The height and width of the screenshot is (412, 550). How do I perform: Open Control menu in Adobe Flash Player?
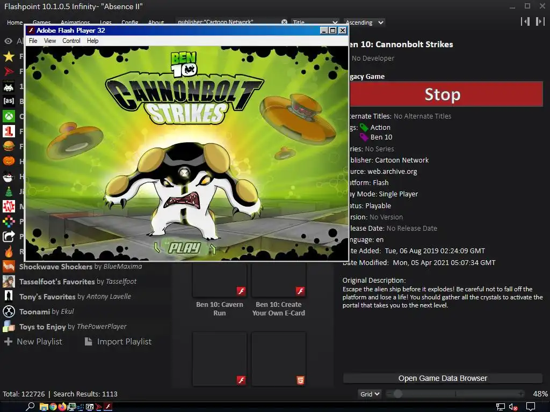click(71, 41)
